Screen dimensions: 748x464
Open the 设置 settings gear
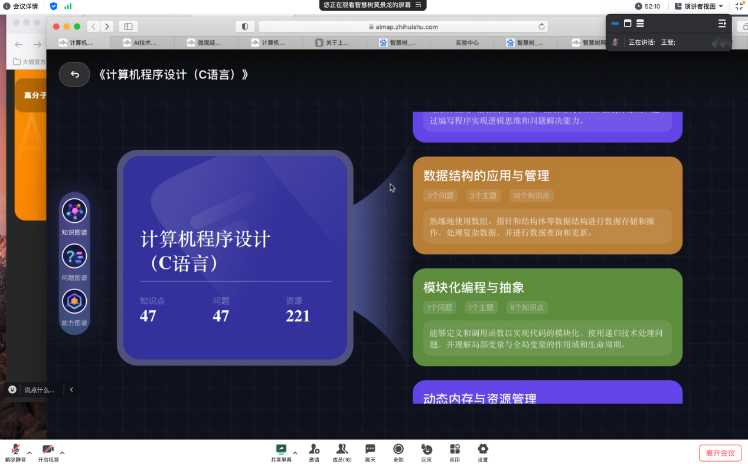click(x=483, y=452)
